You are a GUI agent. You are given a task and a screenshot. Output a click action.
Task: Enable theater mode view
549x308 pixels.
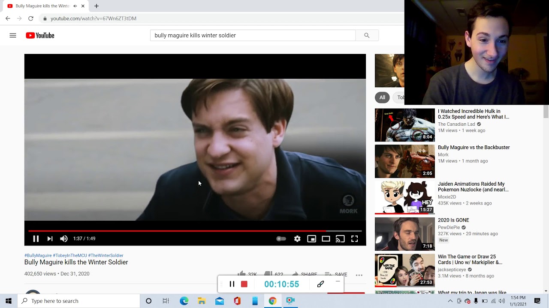pos(326,239)
